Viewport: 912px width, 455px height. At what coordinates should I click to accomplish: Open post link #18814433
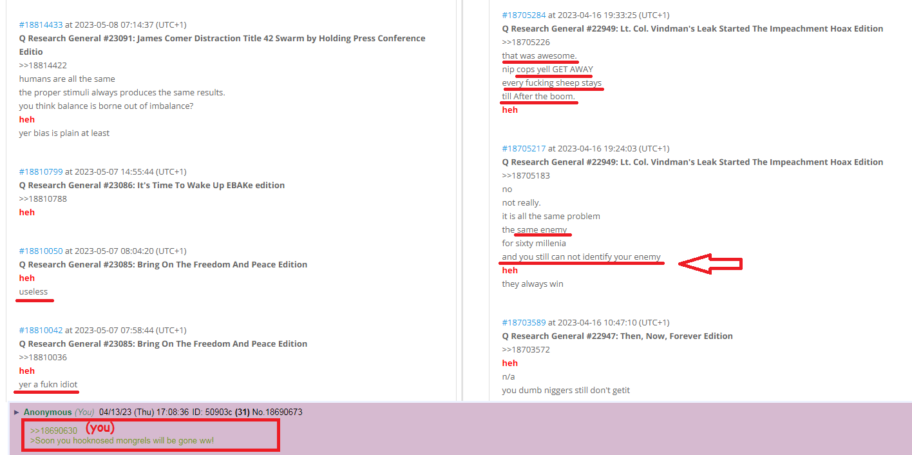point(41,25)
